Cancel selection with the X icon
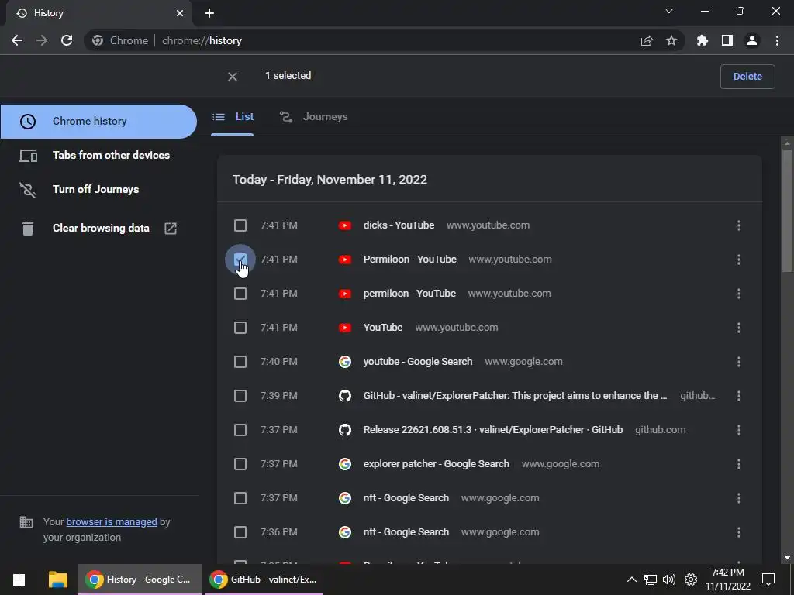The height and width of the screenshot is (595, 794). tap(233, 77)
